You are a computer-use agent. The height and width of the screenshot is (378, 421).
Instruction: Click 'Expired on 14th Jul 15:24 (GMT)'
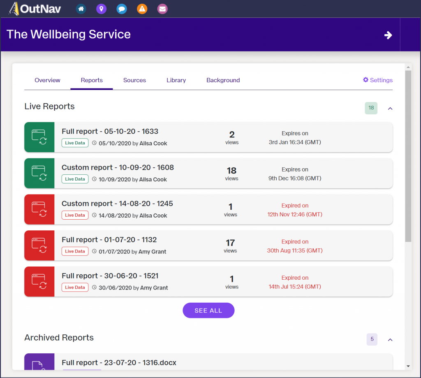coord(295,282)
